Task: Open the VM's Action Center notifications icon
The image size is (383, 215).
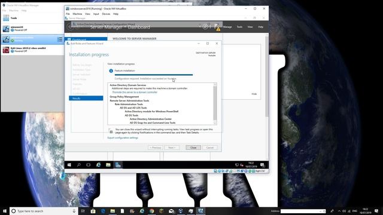Action: 262,165
